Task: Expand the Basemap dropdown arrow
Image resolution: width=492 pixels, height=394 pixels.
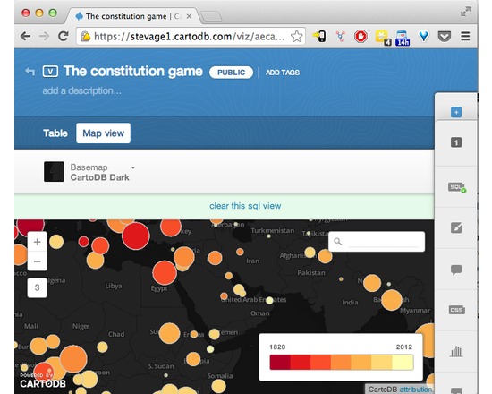Action: [x=133, y=167]
